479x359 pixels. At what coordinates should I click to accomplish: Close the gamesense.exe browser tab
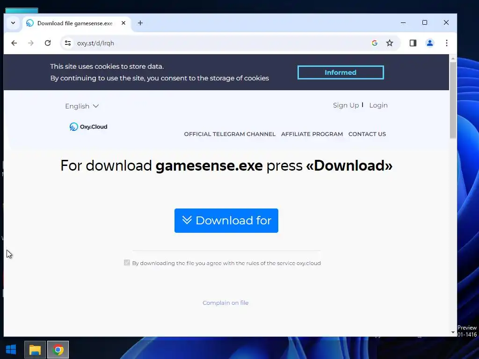pos(123,23)
